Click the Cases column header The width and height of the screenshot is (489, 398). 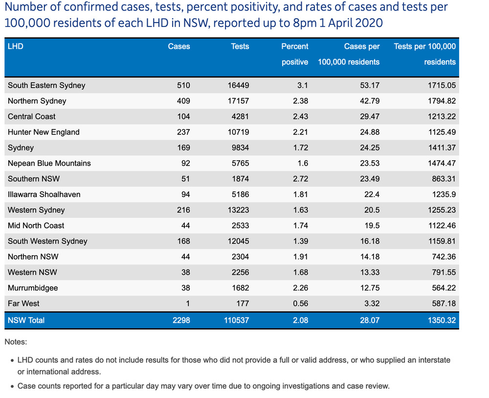pyautogui.click(x=179, y=46)
